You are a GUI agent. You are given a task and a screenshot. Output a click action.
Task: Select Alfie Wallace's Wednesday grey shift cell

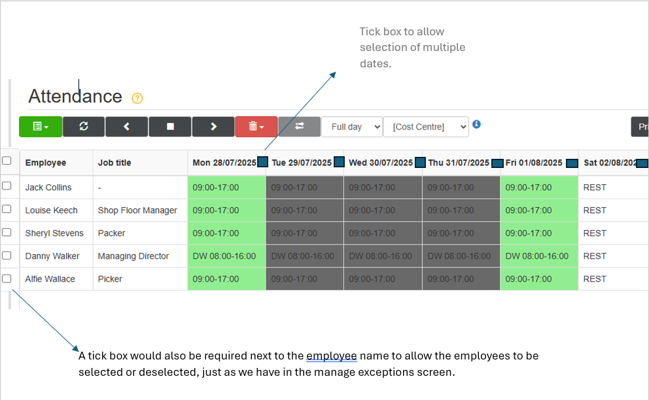pyautogui.click(x=383, y=279)
